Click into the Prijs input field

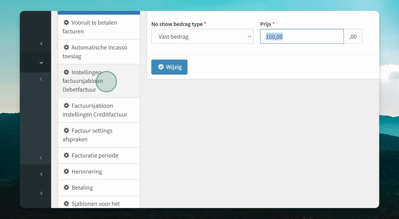(x=302, y=36)
